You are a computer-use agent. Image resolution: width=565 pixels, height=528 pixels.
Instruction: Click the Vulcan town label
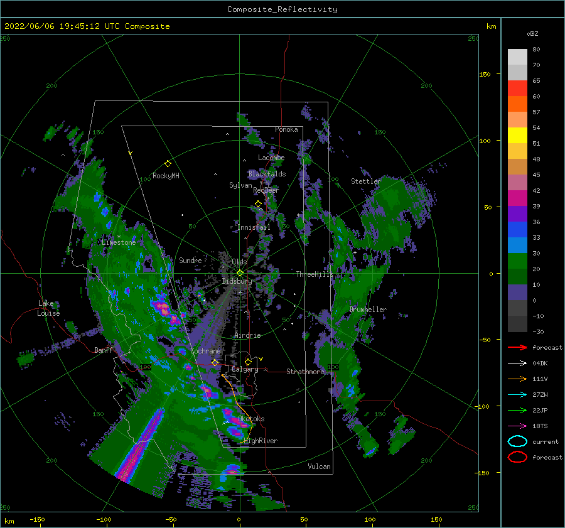click(x=319, y=466)
